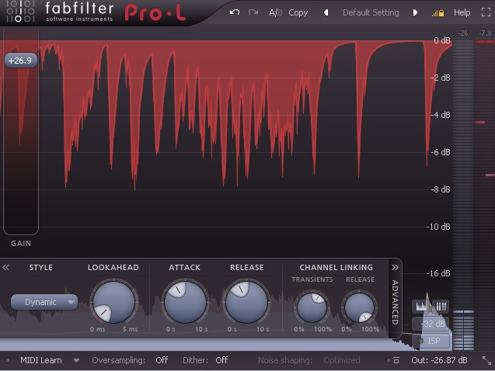Click the Release knob
Viewport: 495px width, 371px height.
pos(246,302)
